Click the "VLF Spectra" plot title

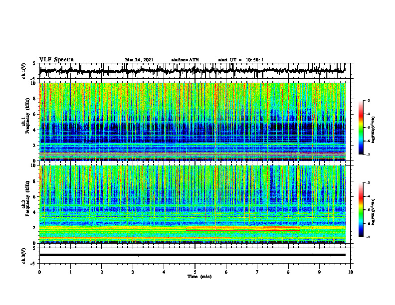[56, 59]
